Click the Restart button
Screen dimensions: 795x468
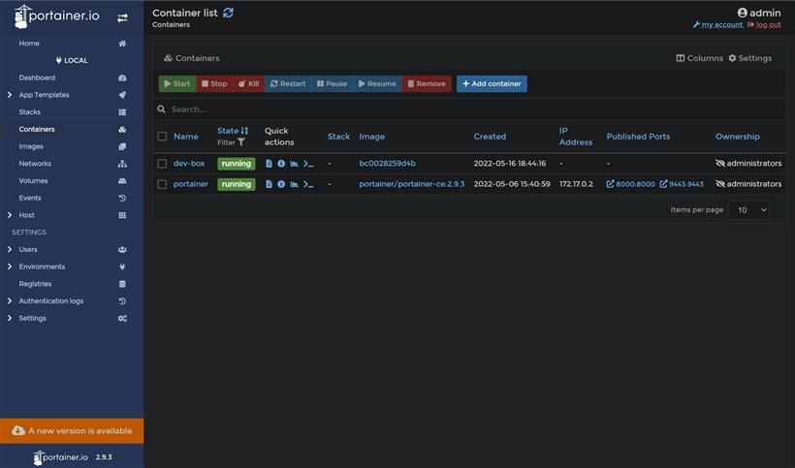pyautogui.click(x=288, y=84)
